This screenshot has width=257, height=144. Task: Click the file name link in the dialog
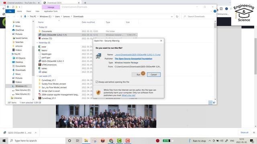(x=137, y=55)
